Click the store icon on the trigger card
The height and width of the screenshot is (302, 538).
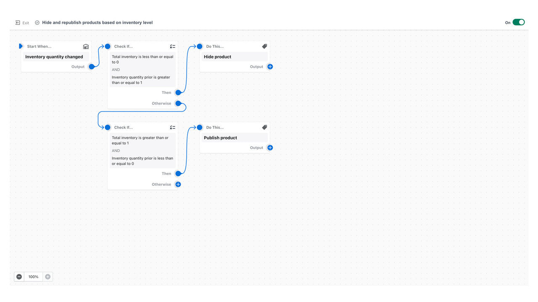pos(86,47)
